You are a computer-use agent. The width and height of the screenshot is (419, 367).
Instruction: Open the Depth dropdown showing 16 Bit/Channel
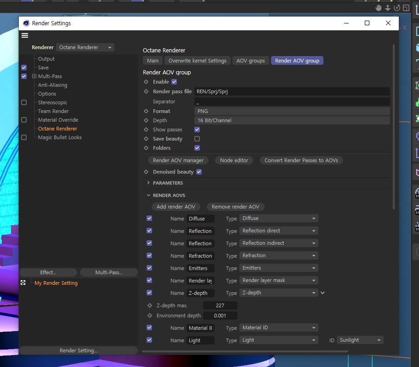coord(292,120)
